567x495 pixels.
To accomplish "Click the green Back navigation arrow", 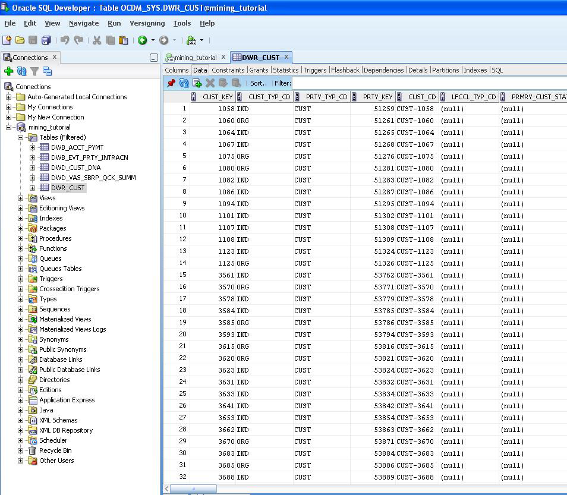I will [x=143, y=40].
